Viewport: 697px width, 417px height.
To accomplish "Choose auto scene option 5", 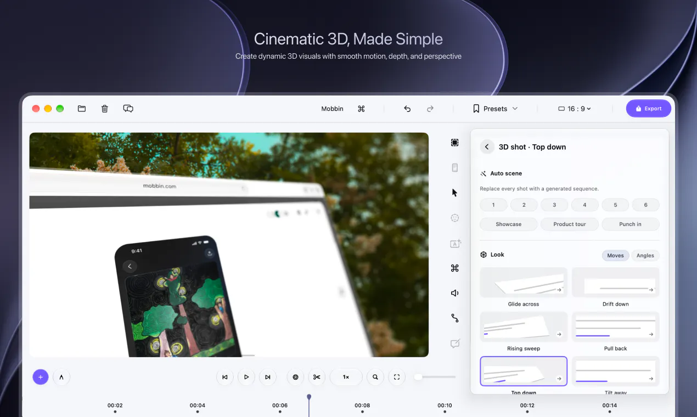I will [x=615, y=205].
